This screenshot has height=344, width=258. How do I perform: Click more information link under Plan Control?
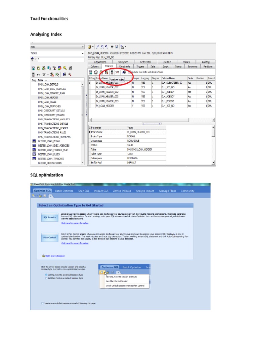[75, 243]
